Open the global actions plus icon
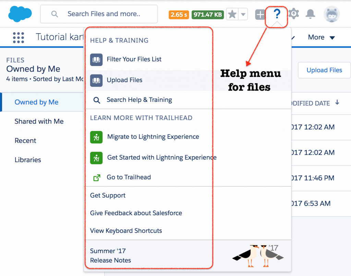This screenshot has width=351, height=276. [x=260, y=14]
